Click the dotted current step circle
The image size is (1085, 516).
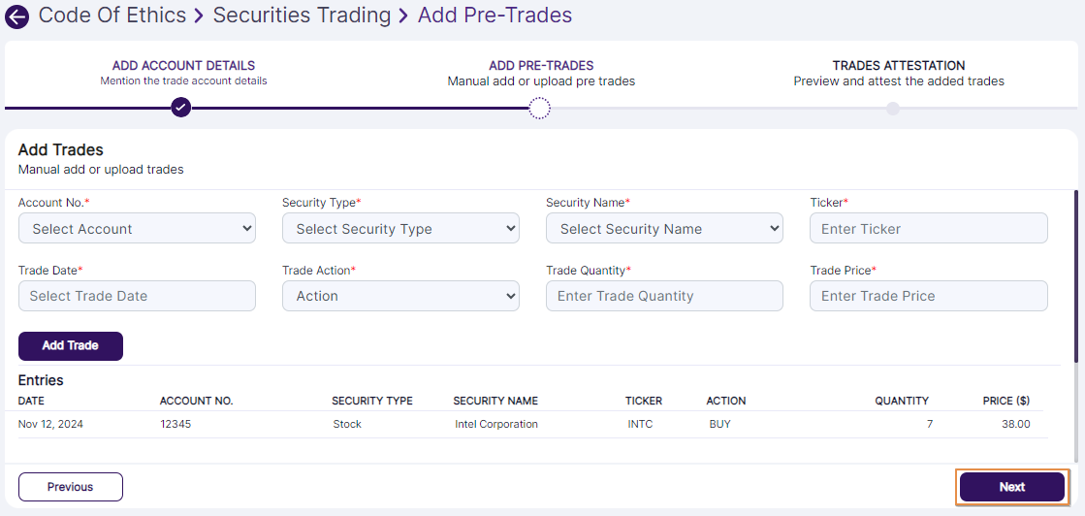tap(540, 108)
